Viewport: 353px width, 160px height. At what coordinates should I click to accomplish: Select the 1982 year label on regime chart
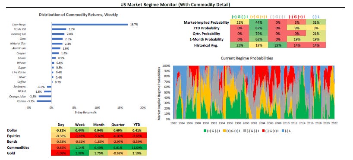(x=173, y=123)
